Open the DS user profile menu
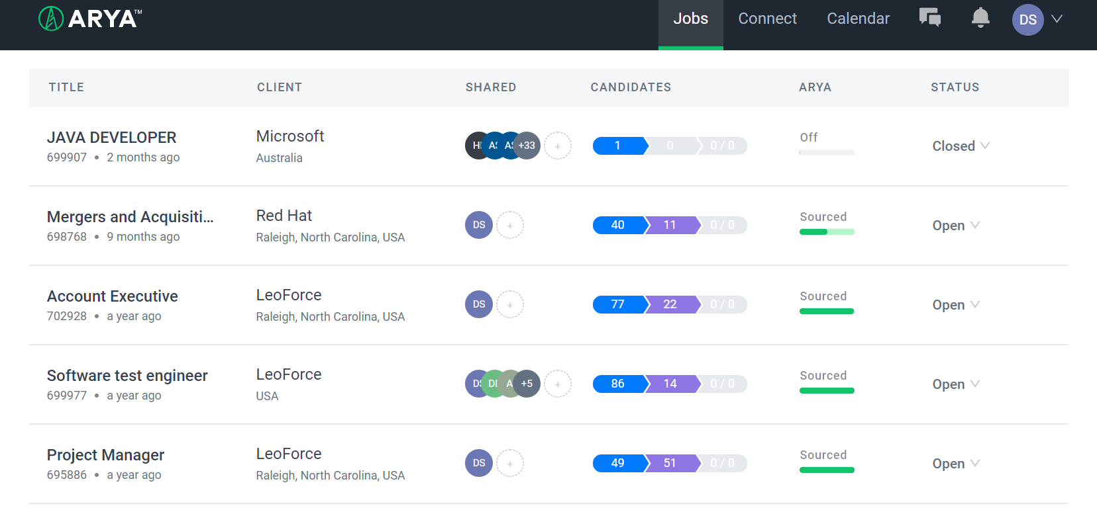 coord(1037,19)
